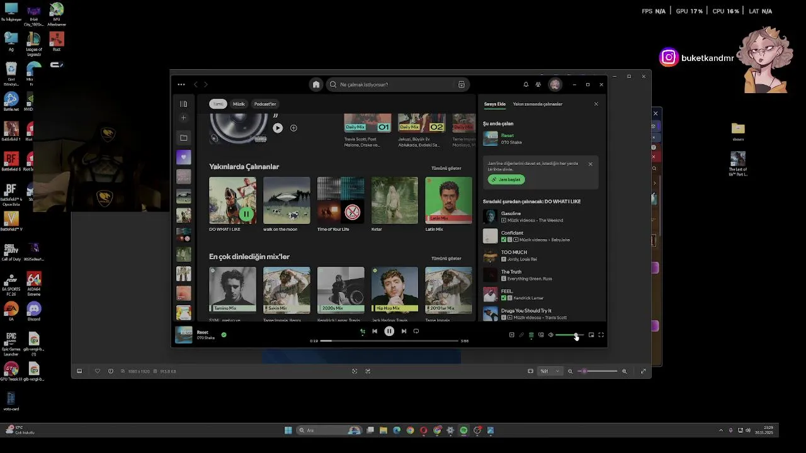The width and height of the screenshot is (806, 453).
Task: Select the 'Tümü' filter chip
Action: coord(218,104)
